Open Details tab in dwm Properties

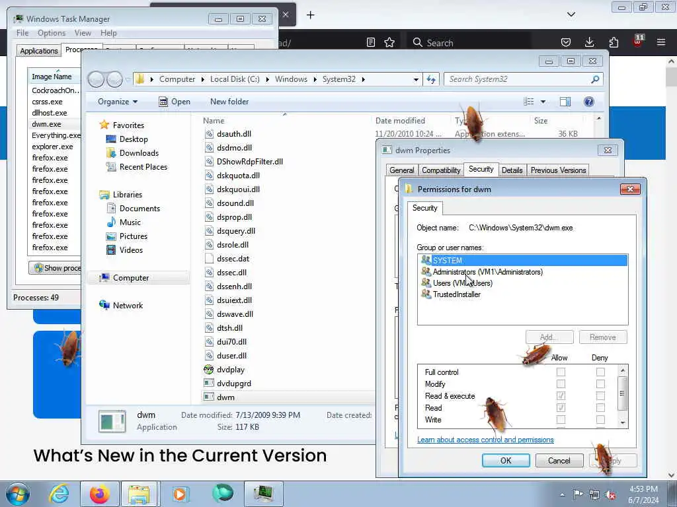pos(512,170)
